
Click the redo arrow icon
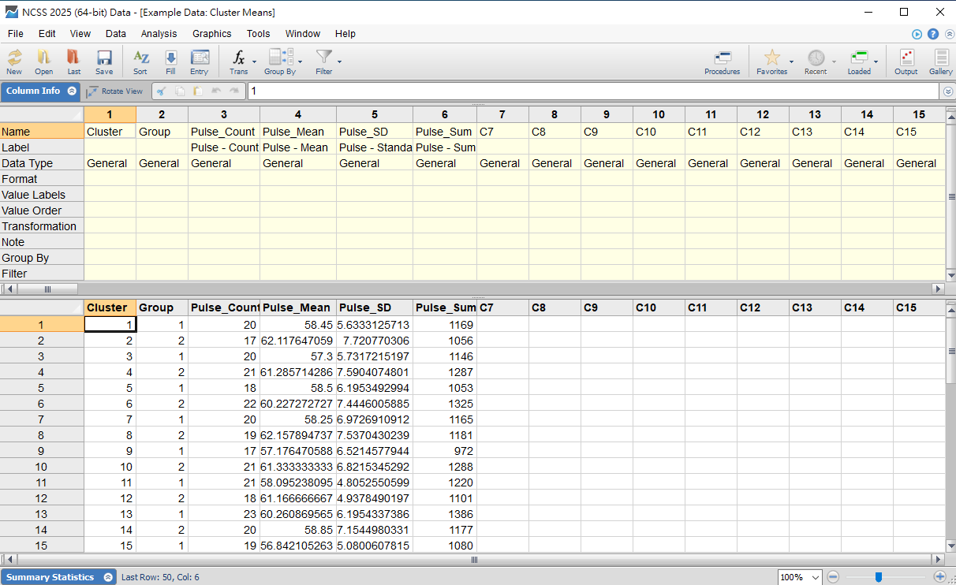pyautogui.click(x=233, y=91)
